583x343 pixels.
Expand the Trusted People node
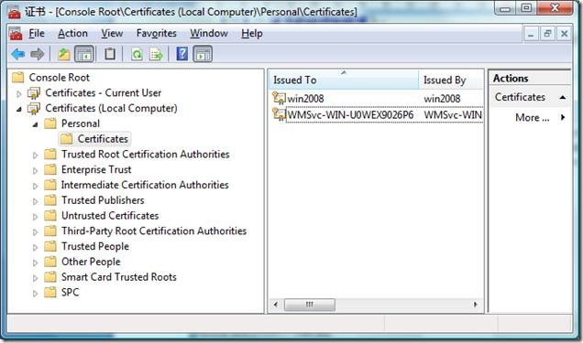click(36, 248)
